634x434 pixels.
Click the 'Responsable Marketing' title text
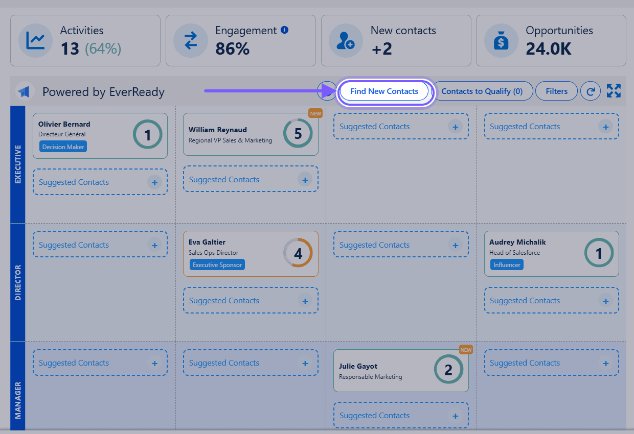coord(371,377)
